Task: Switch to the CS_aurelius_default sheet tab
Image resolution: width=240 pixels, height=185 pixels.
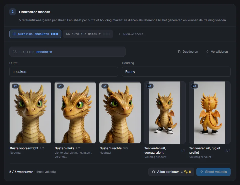Action: click(x=88, y=34)
